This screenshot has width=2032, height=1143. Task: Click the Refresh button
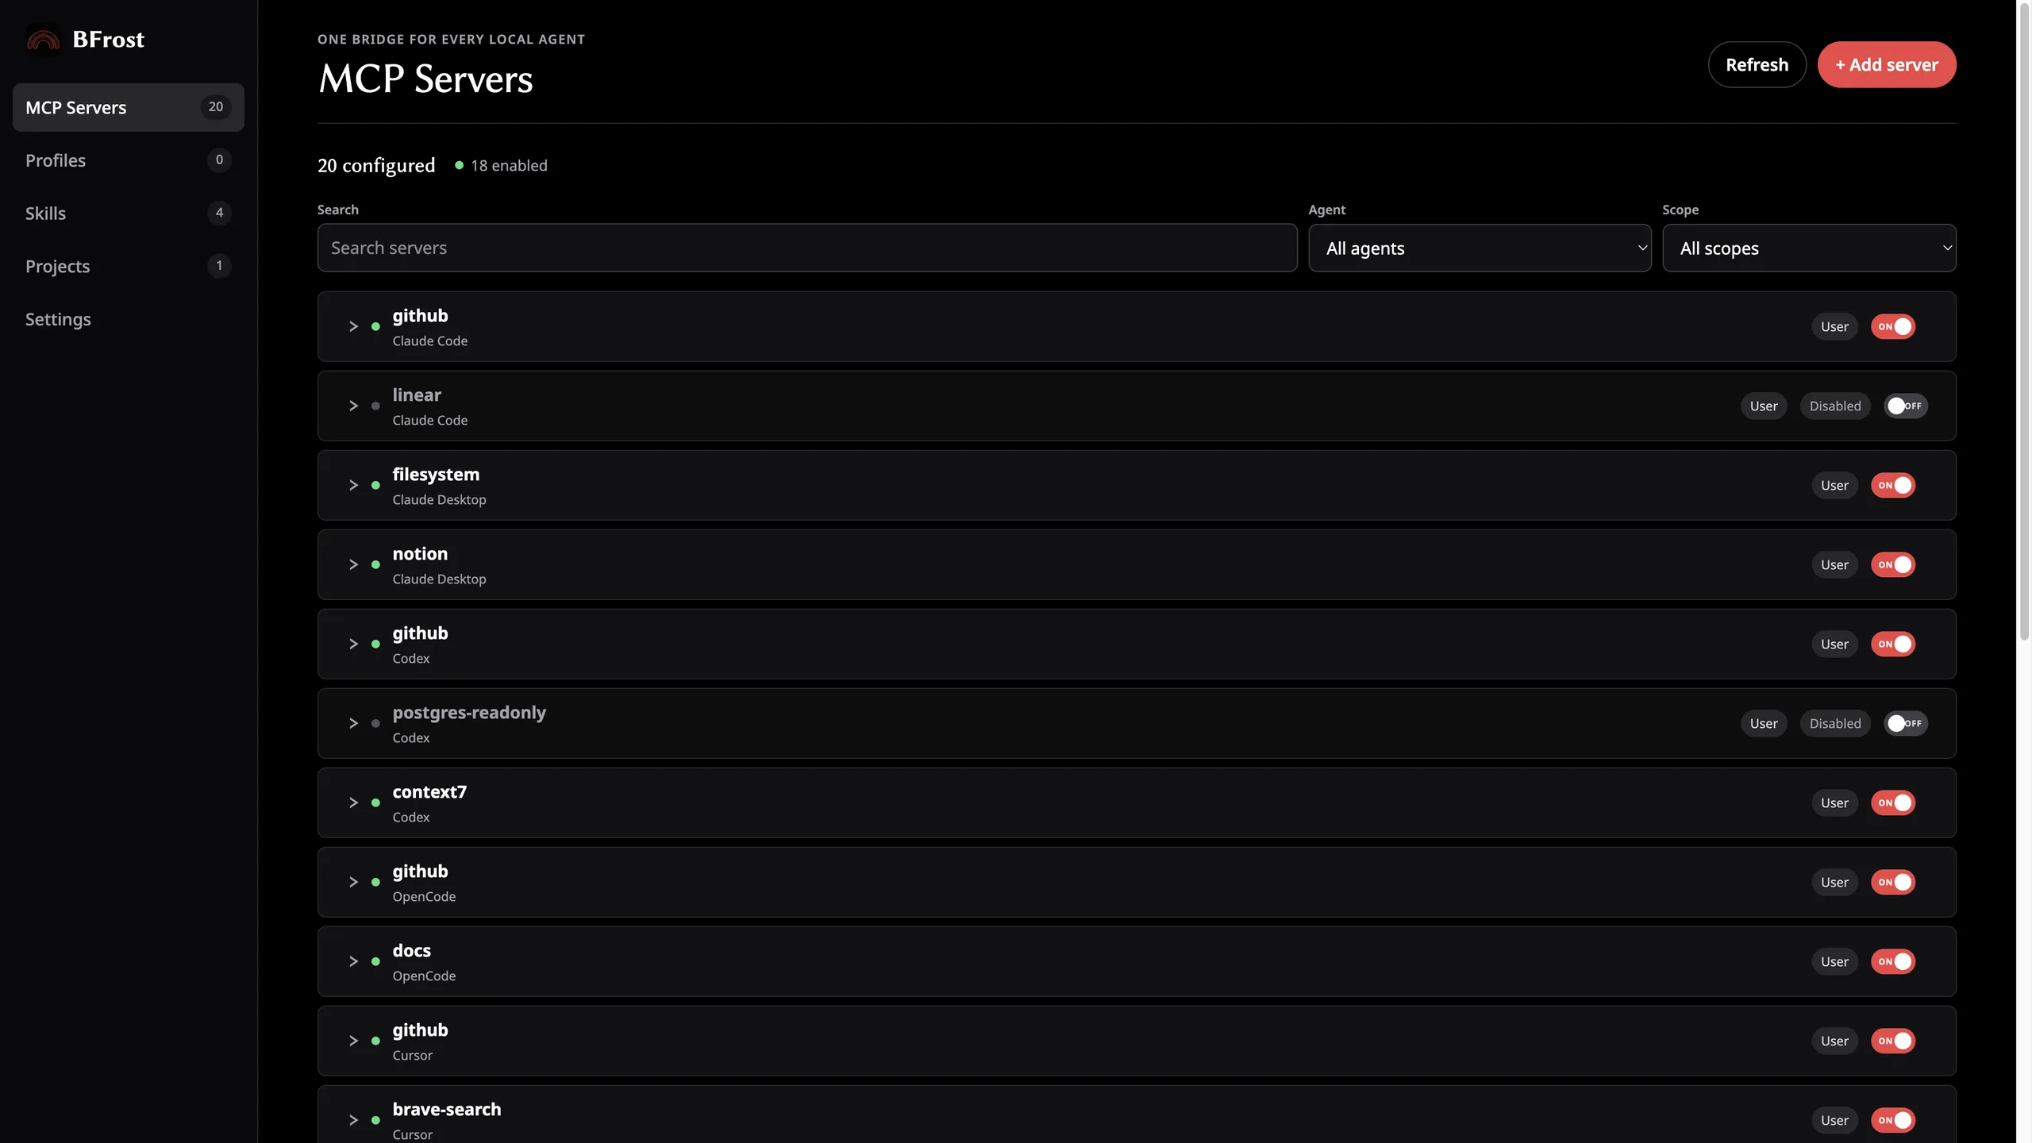pyautogui.click(x=1757, y=65)
